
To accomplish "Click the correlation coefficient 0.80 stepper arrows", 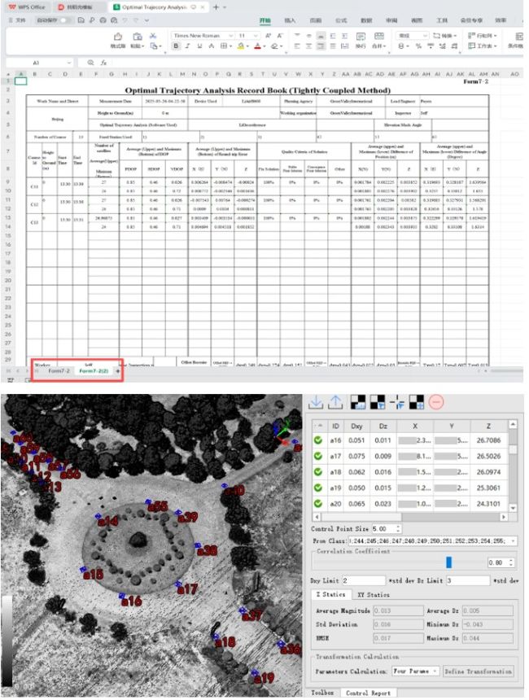I will (x=512, y=563).
